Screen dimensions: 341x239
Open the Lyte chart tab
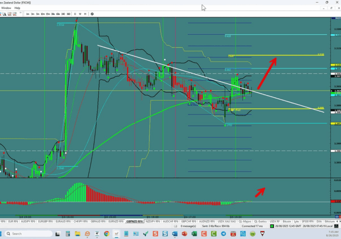click(296, 221)
